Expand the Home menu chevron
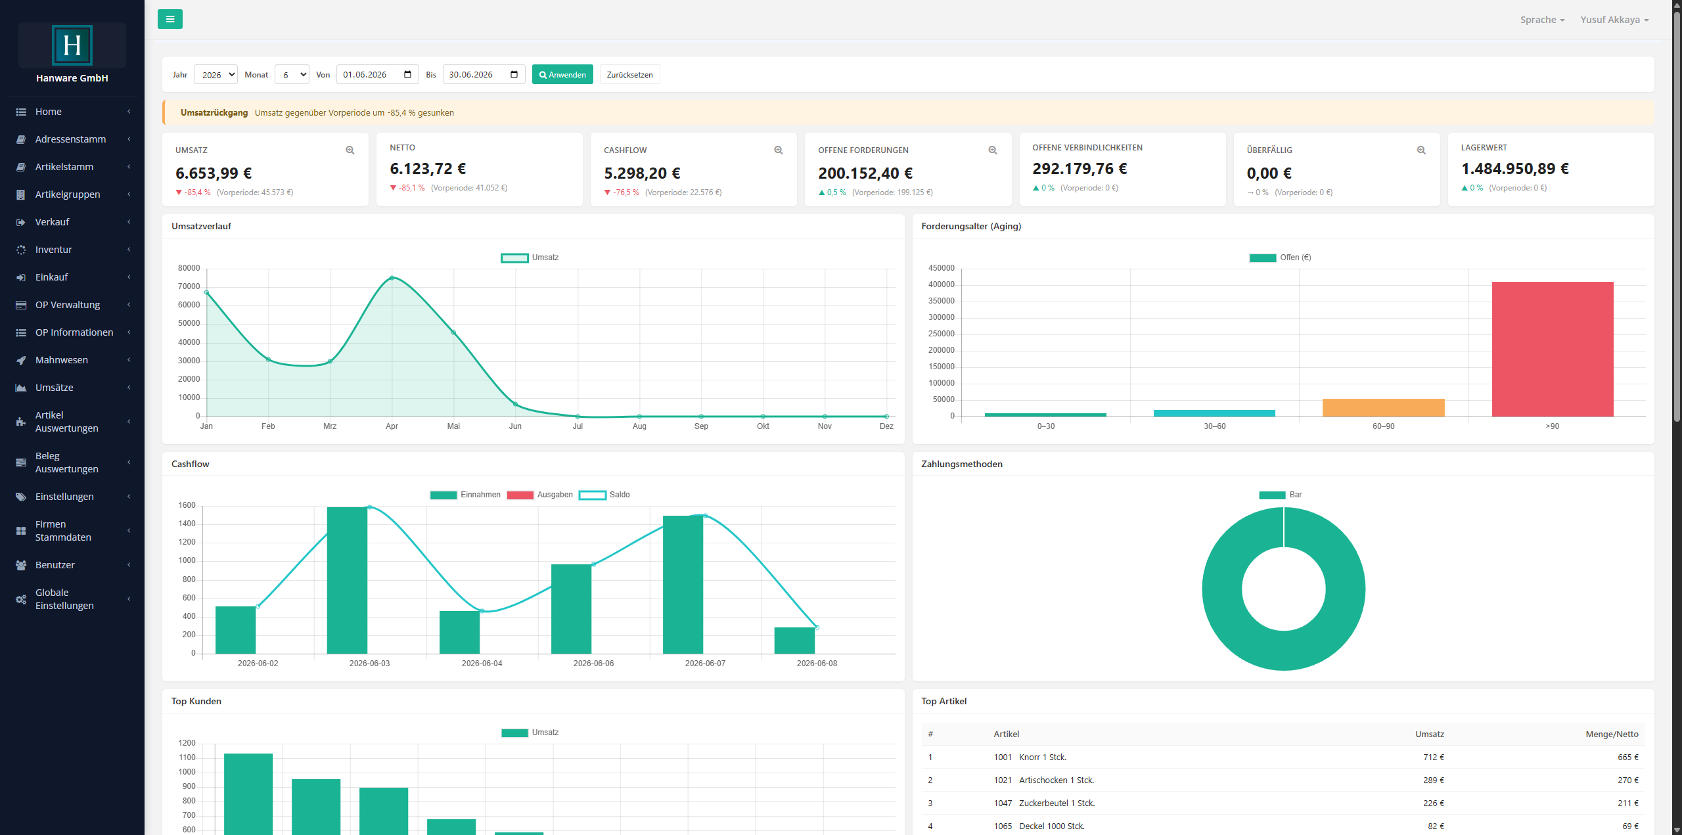 [129, 112]
